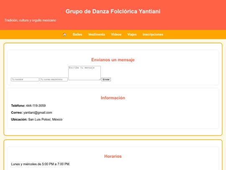Click the Correo: label
226x170 pixels.
tap(17, 112)
